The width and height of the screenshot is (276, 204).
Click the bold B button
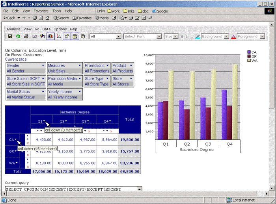pyautogui.click(x=182, y=37)
